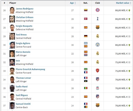Click the Bayern Munich club crest
Image resolution: width=133 pixels, height=111 pixels.
tap(98, 10)
